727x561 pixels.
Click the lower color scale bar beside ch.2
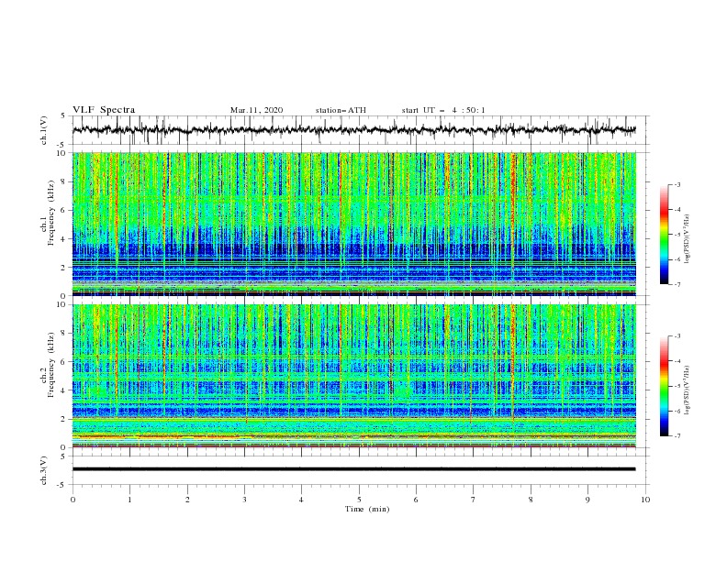click(x=664, y=386)
